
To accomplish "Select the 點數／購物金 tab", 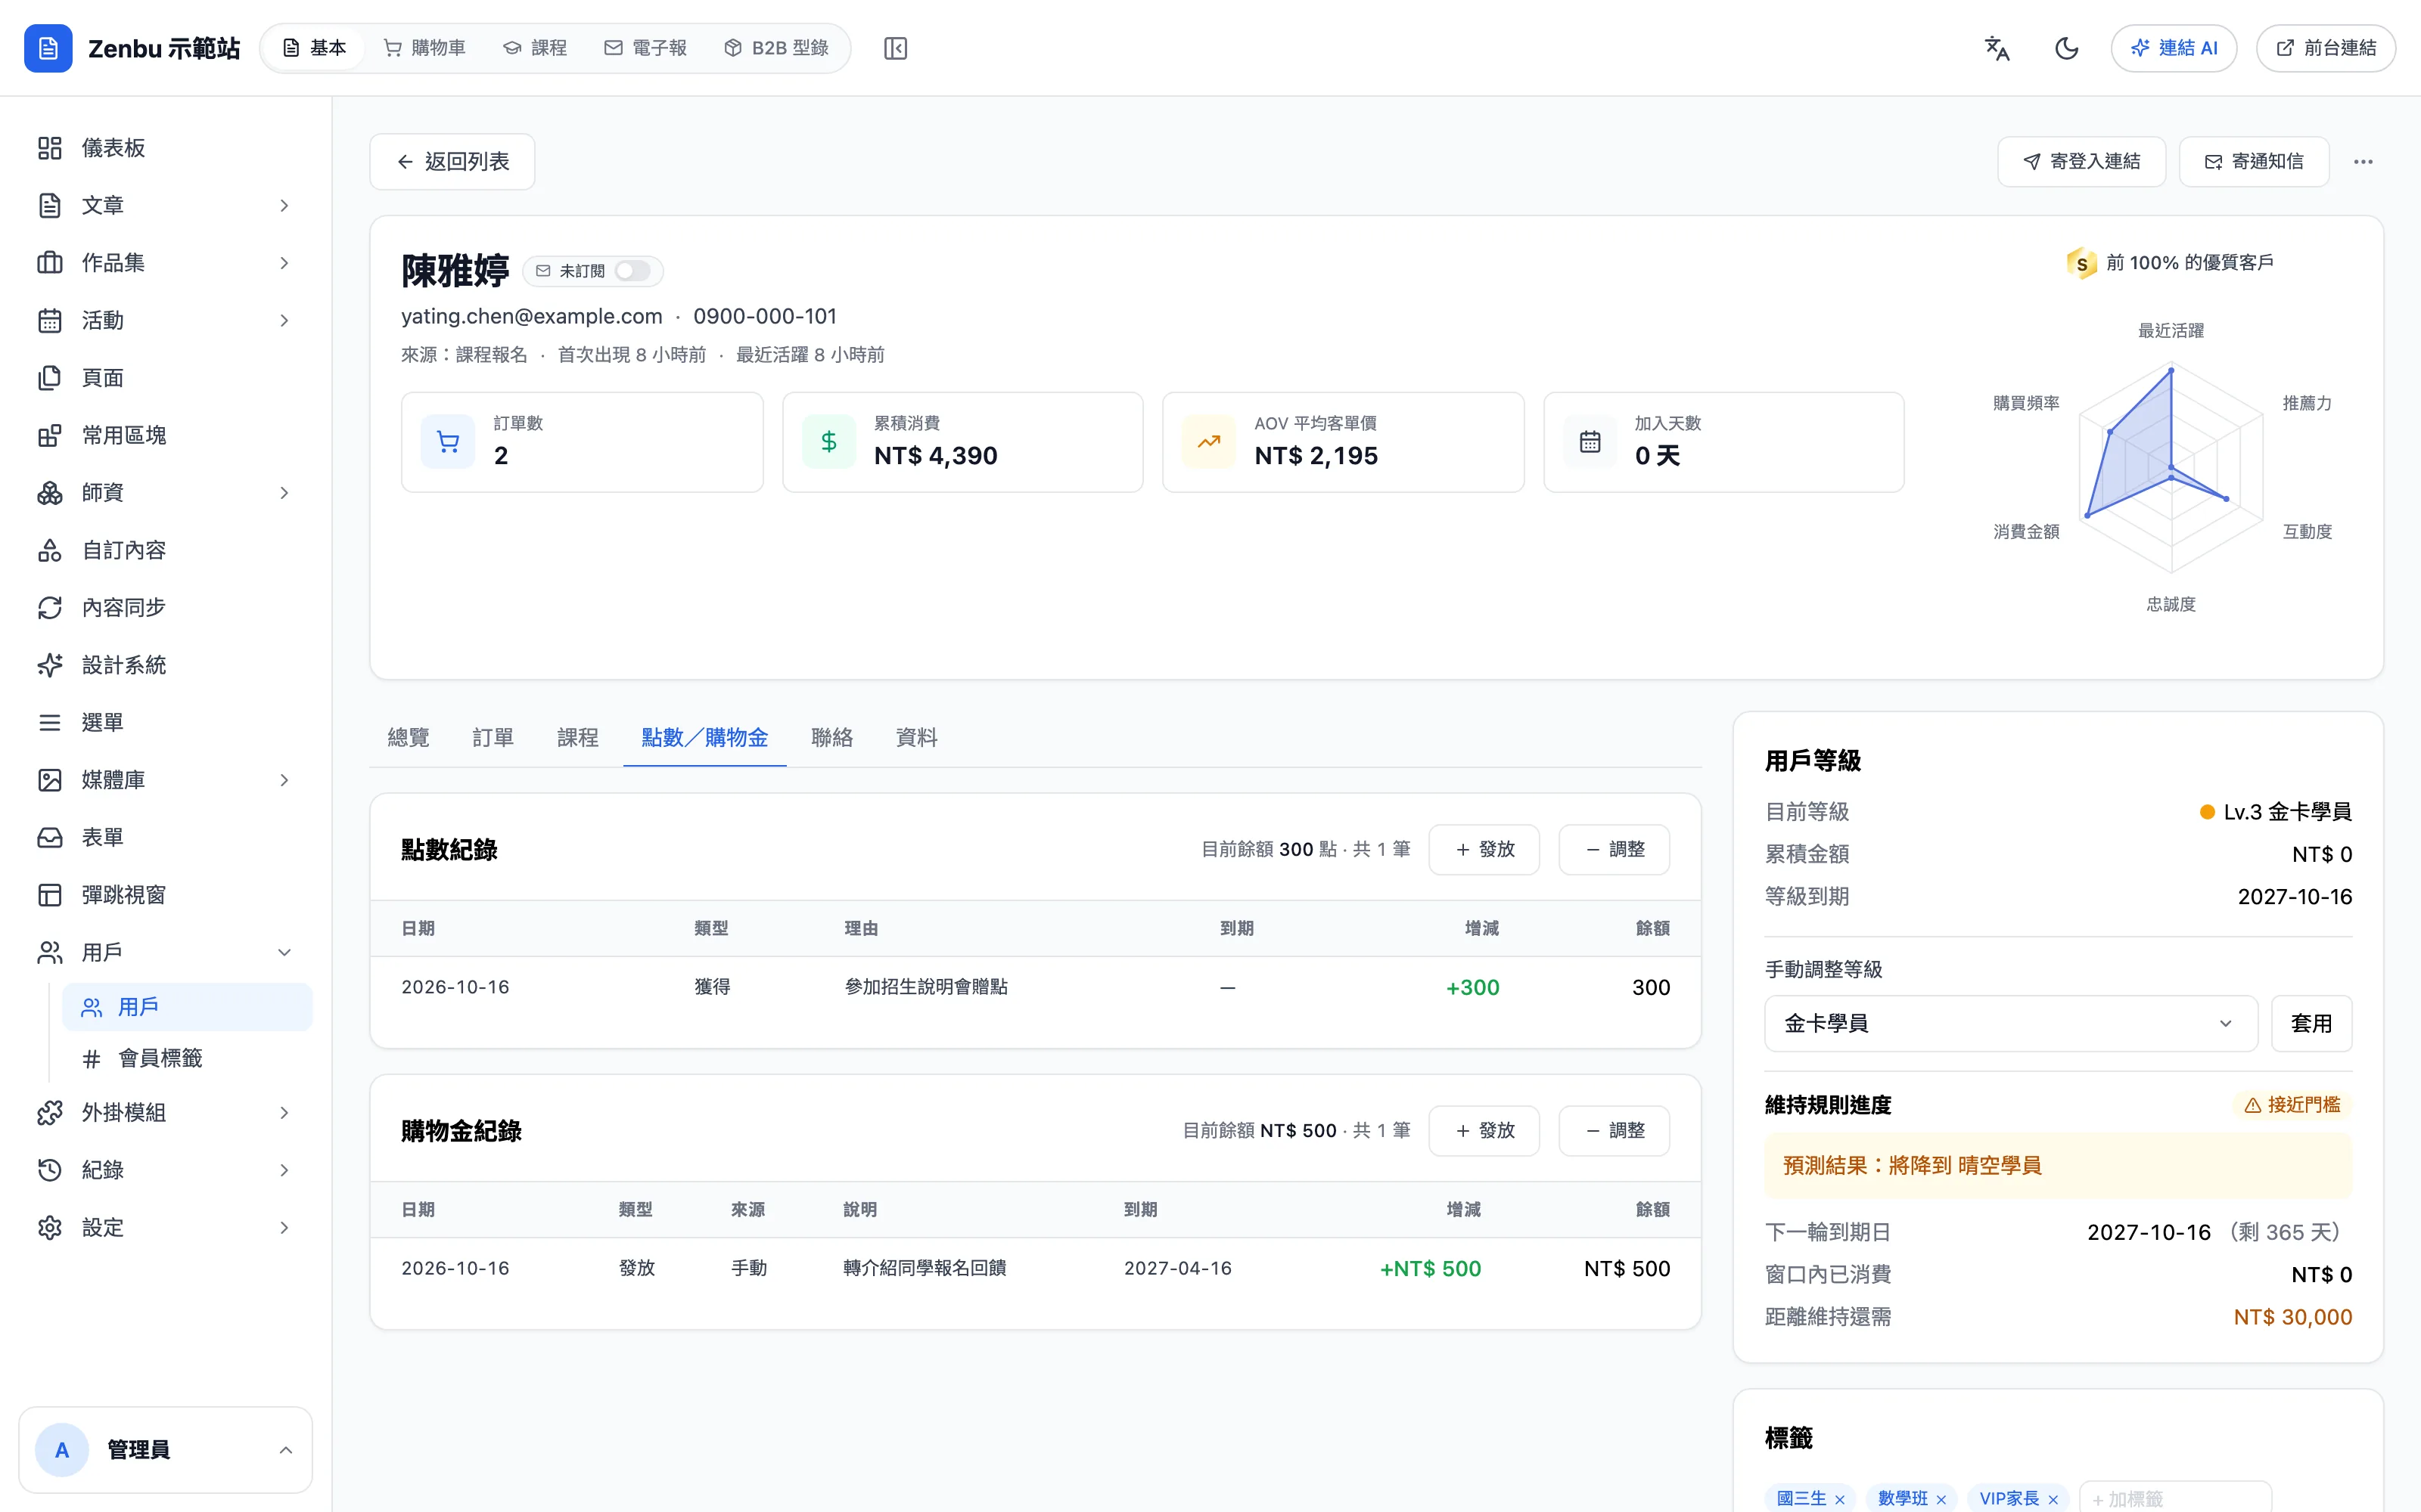I will point(704,738).
